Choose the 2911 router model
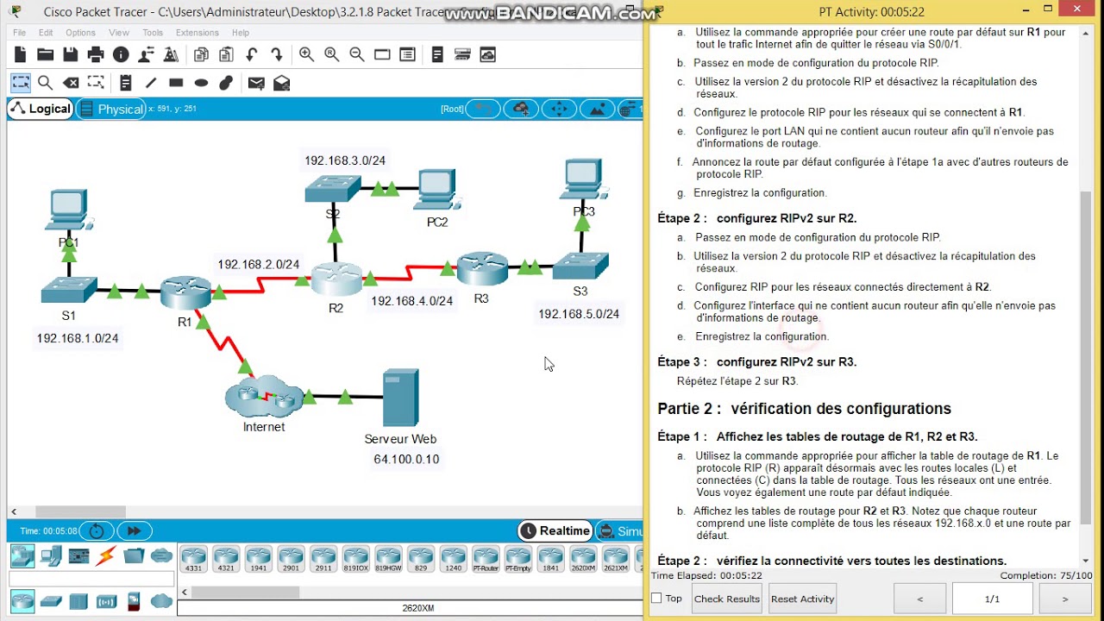 point(323,559)
